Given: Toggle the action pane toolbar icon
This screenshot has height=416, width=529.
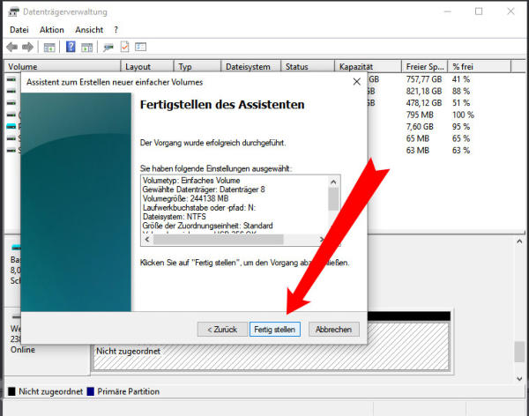Looking at the screenshot, I should coord(86,48).
